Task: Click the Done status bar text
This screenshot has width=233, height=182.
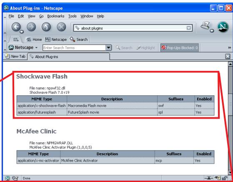Action: [x=26, y=178]
